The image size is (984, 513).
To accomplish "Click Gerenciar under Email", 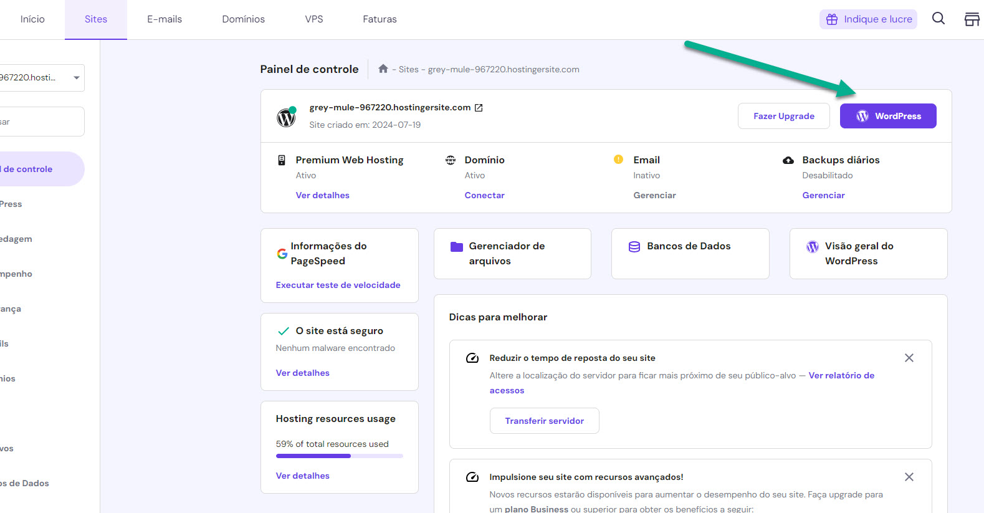I will 655,195.
